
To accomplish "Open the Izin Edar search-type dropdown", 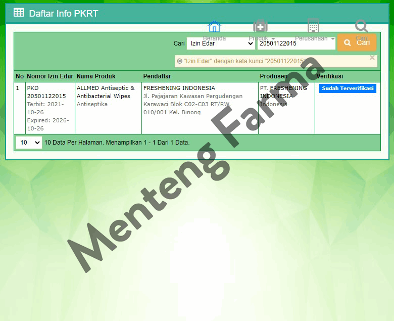I will point(221,43).
